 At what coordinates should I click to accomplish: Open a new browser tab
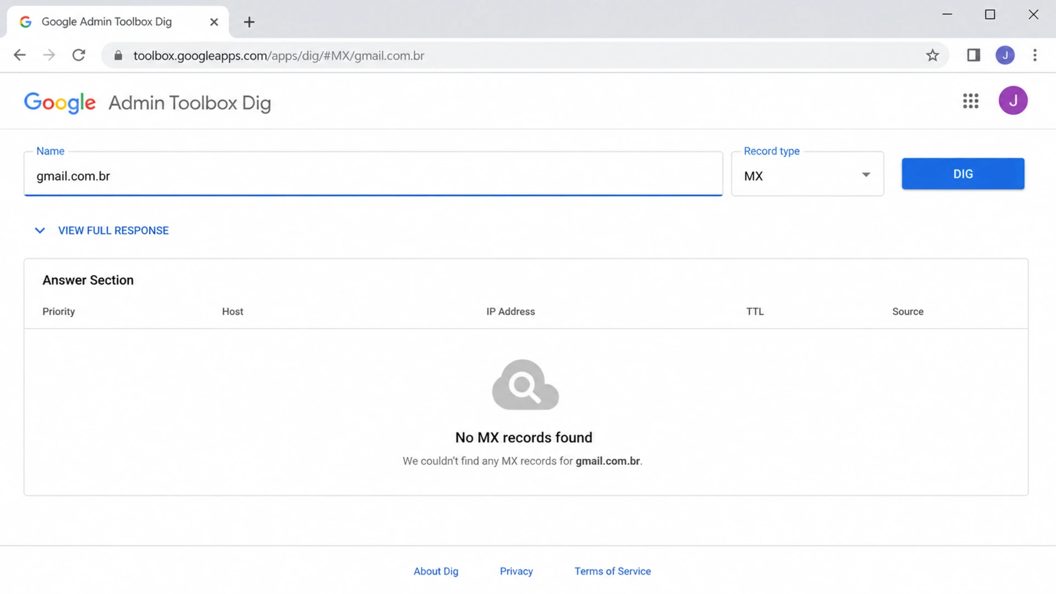coord(249,22)
